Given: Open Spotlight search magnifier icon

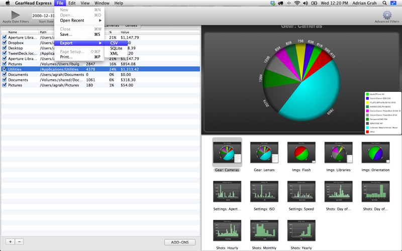Looking at the screenshot, I should (x=384, y=3).
